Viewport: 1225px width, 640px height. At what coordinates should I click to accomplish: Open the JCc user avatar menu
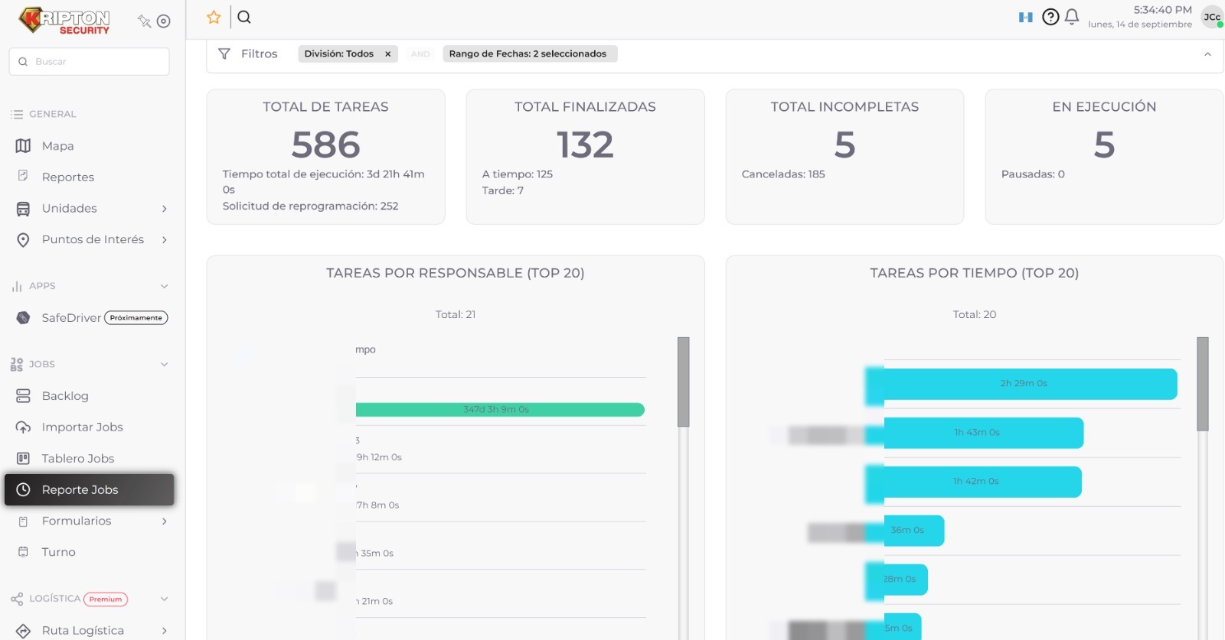[x=1212, y=17]
